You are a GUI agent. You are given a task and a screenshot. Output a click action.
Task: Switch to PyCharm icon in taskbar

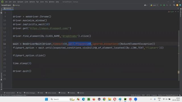(125, 99)
